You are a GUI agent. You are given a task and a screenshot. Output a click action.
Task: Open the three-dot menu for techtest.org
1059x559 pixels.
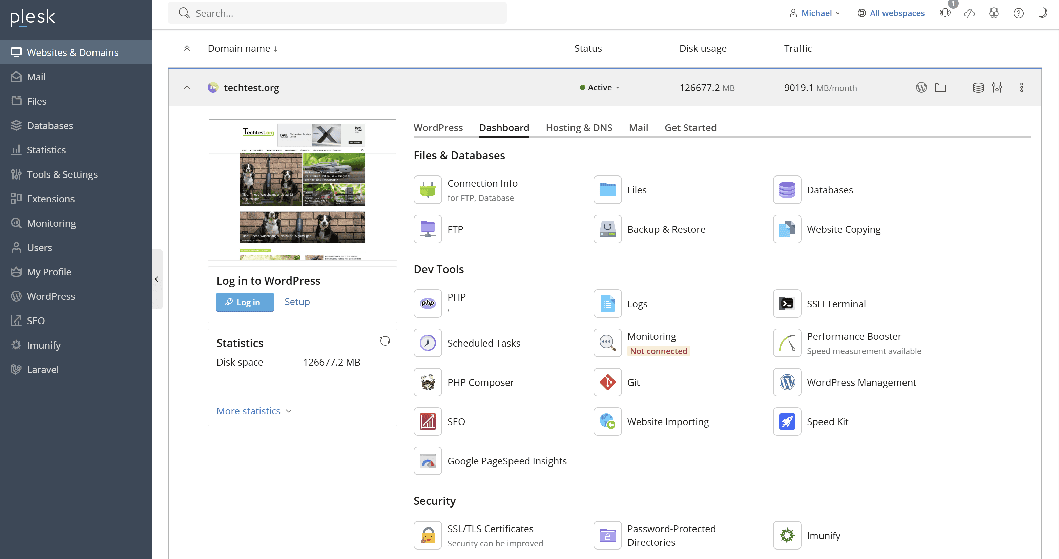click(1022, 87)
